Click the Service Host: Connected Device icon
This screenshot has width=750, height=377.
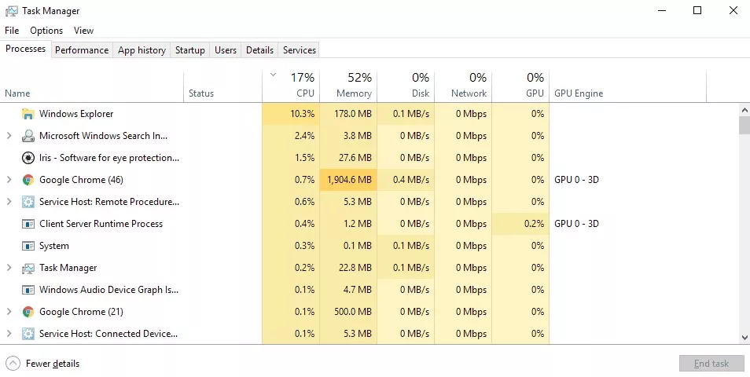pyautogui.click(x=28, y=334)
